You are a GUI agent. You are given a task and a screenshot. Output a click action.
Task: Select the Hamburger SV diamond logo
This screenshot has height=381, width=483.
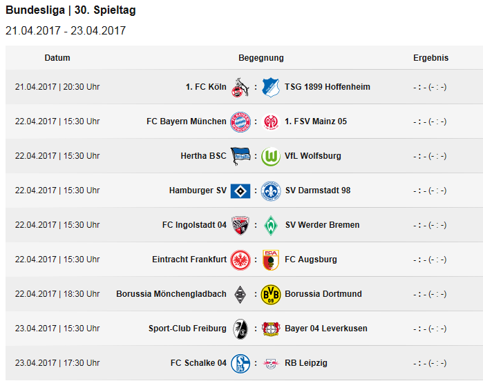(x=240, y=191)
